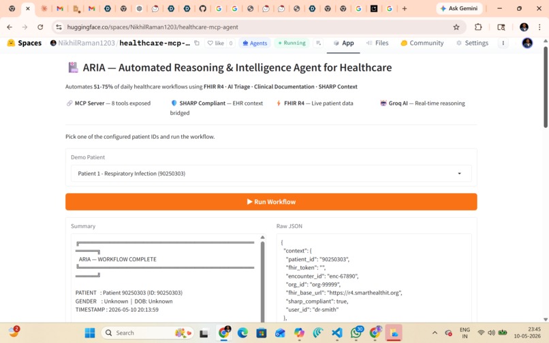The image size is (549, 343).
Task: Open a new browser tab
Action: (x=405, y=8)
